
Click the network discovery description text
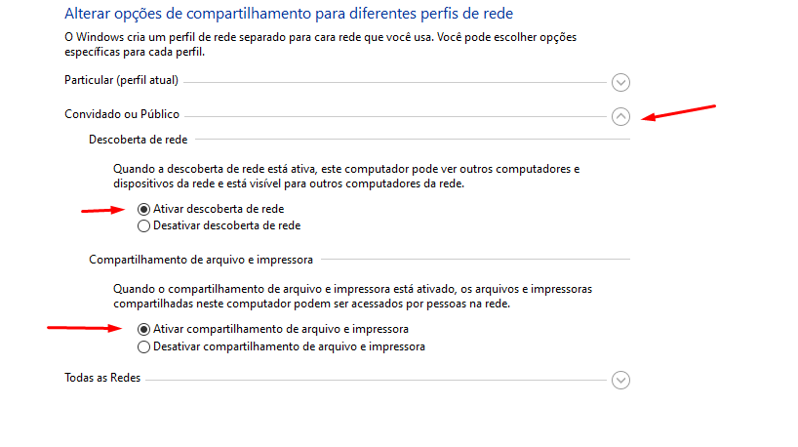[x=346, y=176]
